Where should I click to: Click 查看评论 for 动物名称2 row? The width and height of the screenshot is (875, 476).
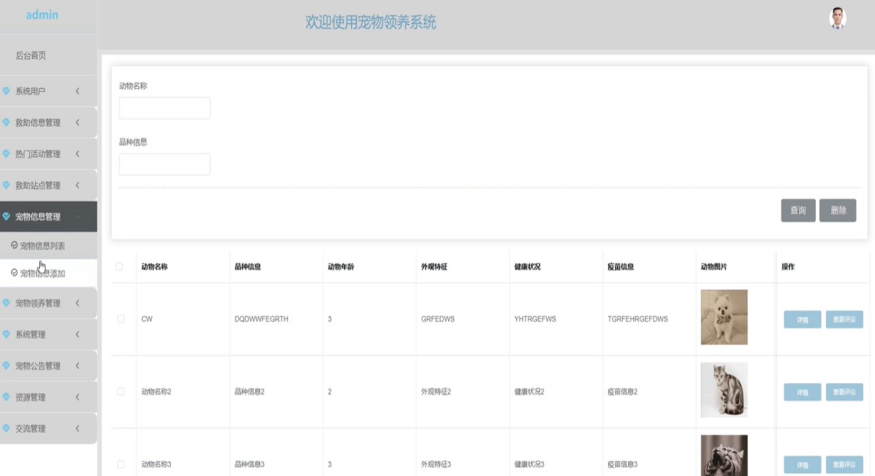(844, 392)
